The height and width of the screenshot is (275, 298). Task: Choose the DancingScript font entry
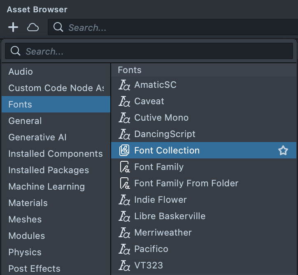(x=165, y=134)
